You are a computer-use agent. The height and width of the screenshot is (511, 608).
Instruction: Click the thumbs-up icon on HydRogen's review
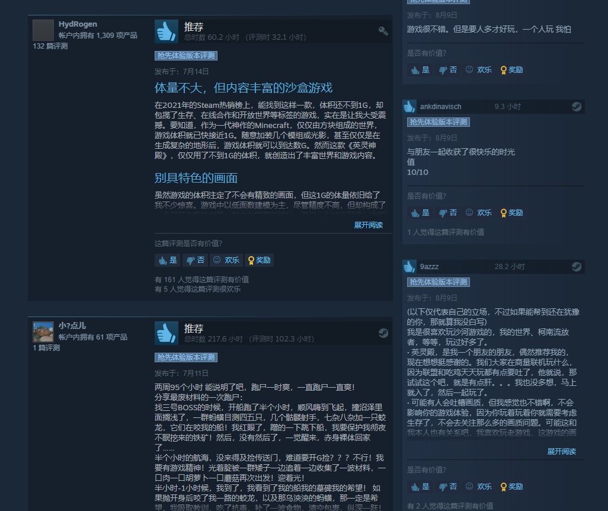[x=167, y=31]
